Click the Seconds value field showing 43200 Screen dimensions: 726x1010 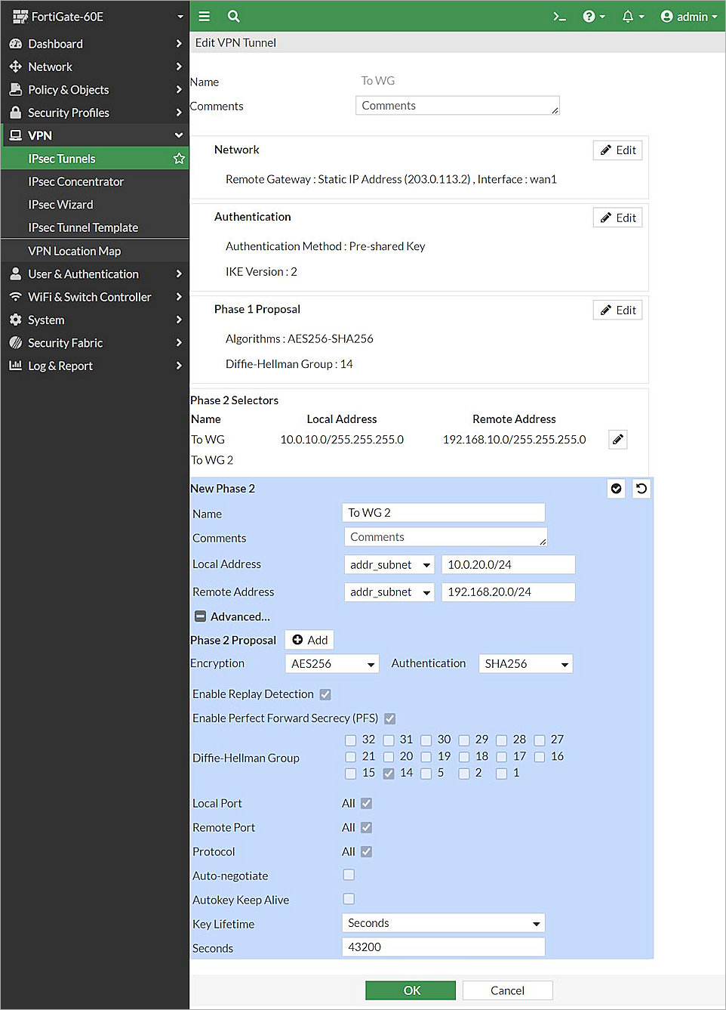point(443,947)
